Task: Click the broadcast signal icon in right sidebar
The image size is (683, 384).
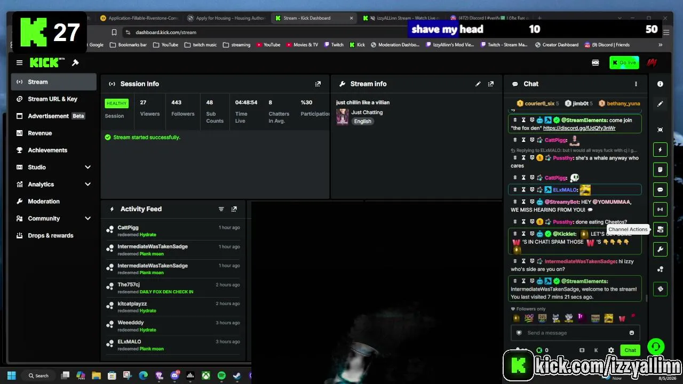Action: point(660,209)
